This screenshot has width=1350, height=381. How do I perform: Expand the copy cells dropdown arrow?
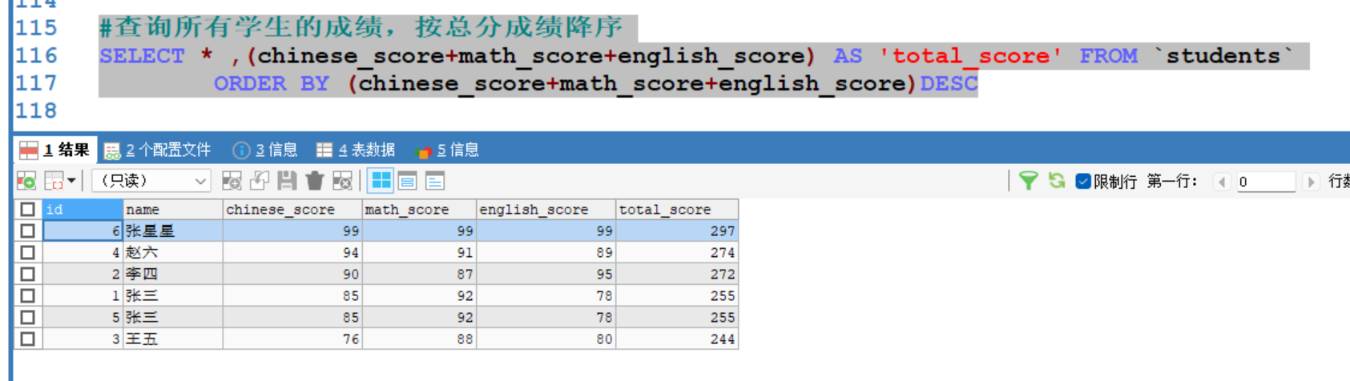tap(72, 181)
